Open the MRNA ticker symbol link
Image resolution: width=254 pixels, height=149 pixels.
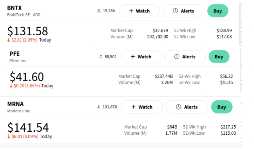point(15,104)
